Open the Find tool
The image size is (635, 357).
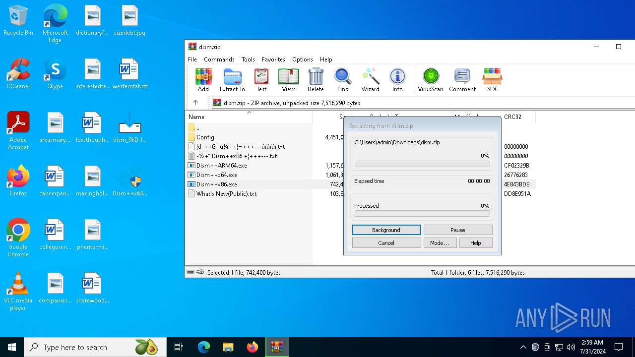(343, 80)
